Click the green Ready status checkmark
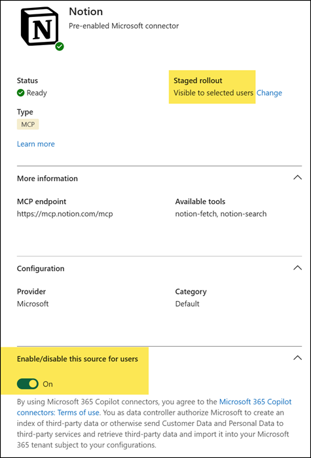This screenshot has width=311, height=458. coord(21,93)
